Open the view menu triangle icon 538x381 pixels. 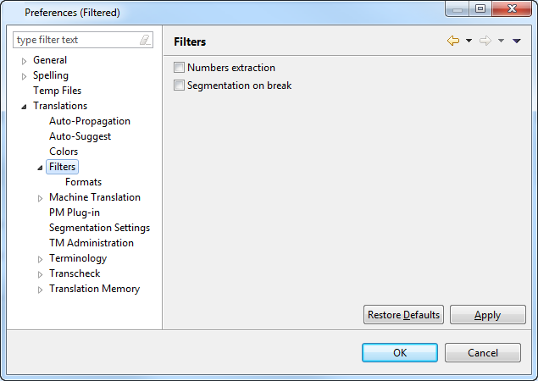pos(516,41)
